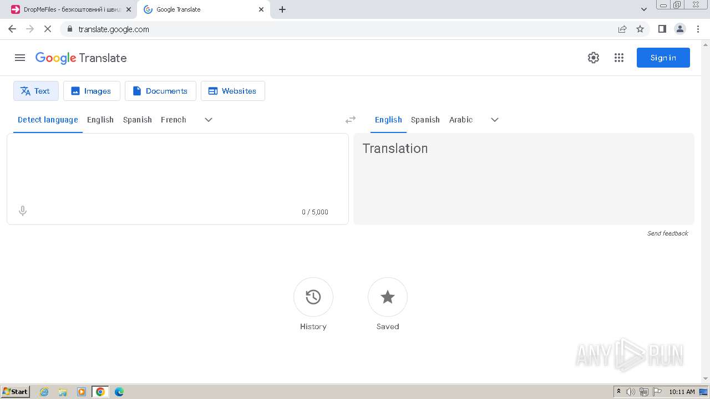Select the Text translation mode
Viewport: 710px width, 399px height.
click(x=36, y=91)
